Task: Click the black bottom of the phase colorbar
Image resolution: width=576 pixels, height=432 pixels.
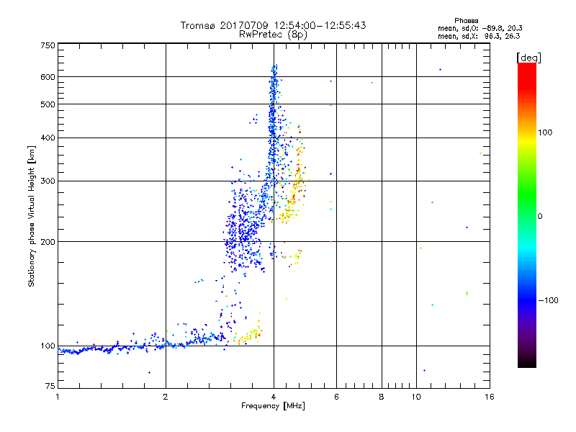Action: tap(527, 362)
